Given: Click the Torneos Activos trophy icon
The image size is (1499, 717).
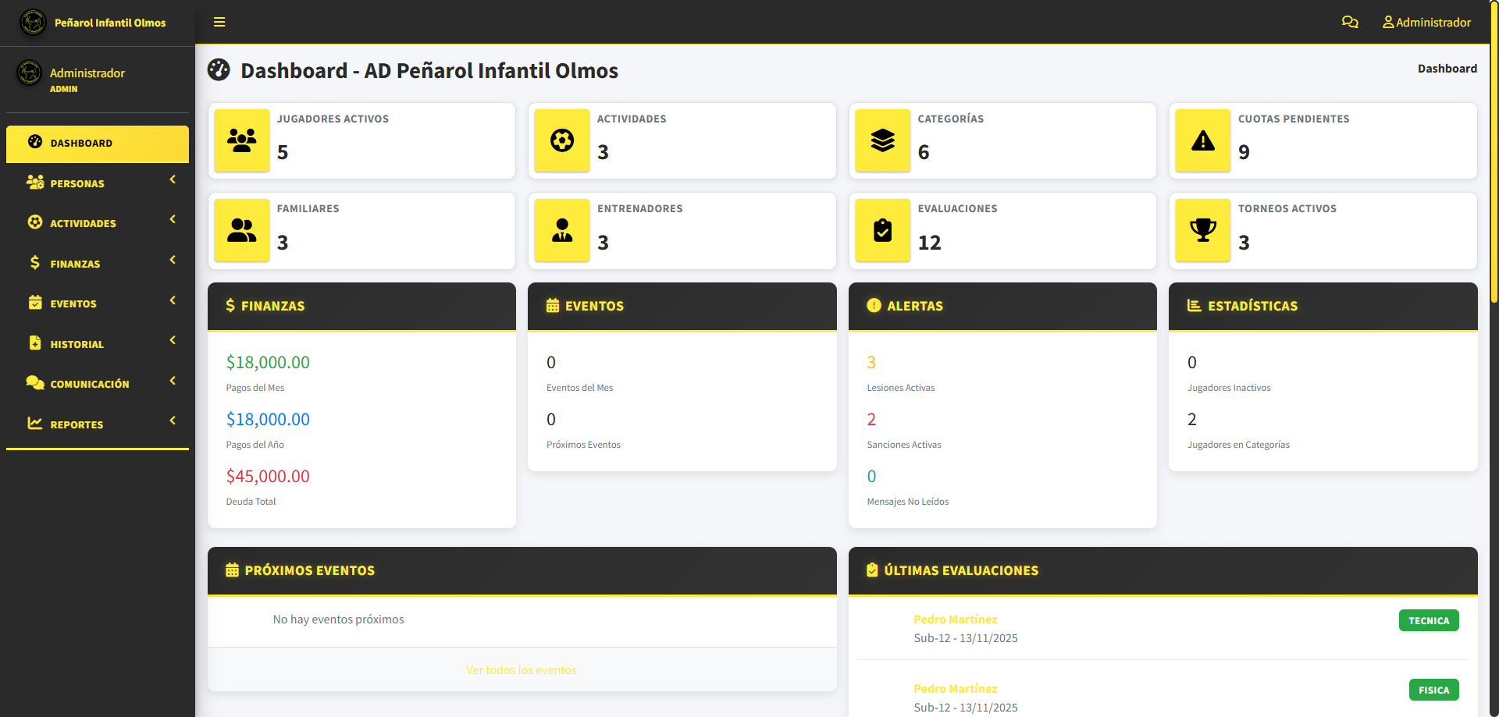Looking at the screenshot, I should tap(1202, 231).
